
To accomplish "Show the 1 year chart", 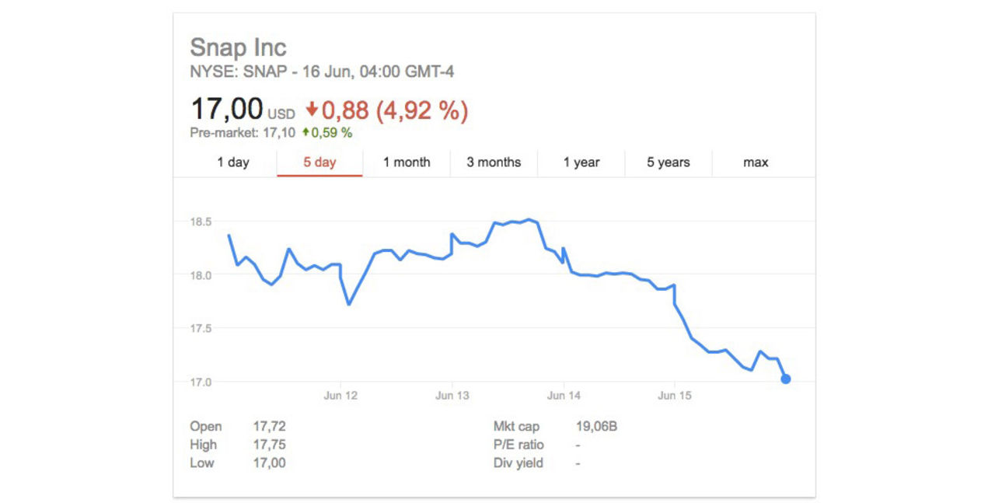I will 581,162.
